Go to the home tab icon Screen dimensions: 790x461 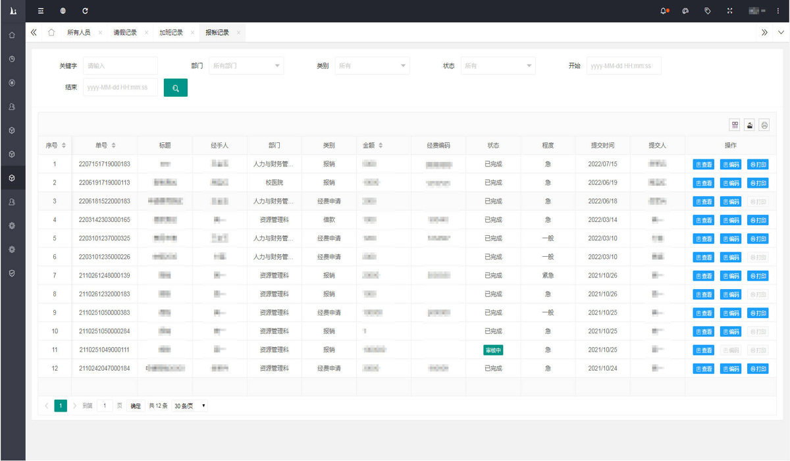[51, 32]
